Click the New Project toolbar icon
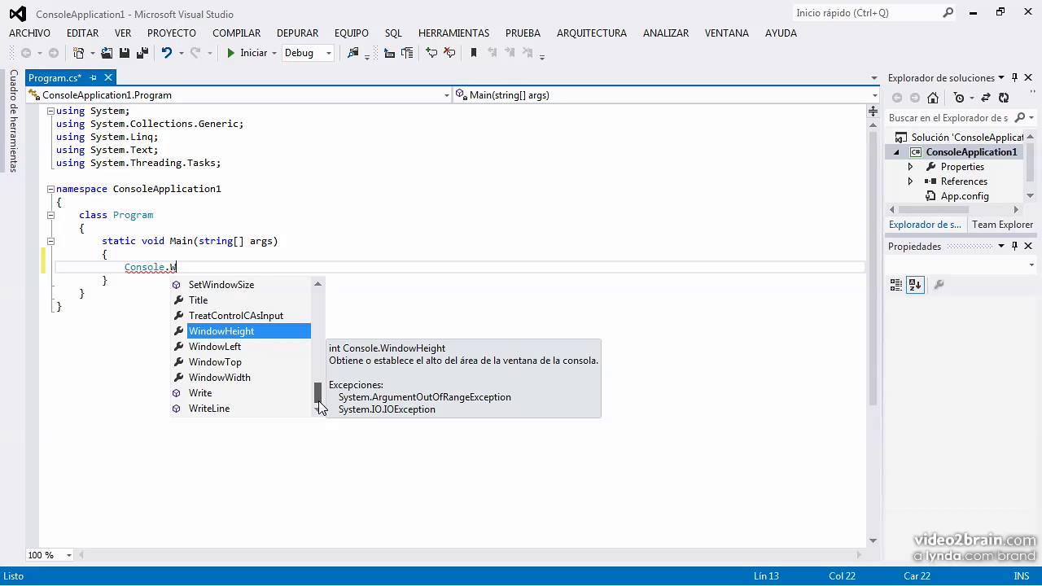 (x=78, y=53)
